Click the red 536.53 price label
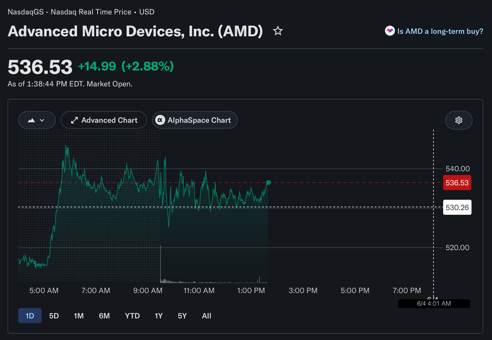 pyautogui.click(x=457, y=183)
